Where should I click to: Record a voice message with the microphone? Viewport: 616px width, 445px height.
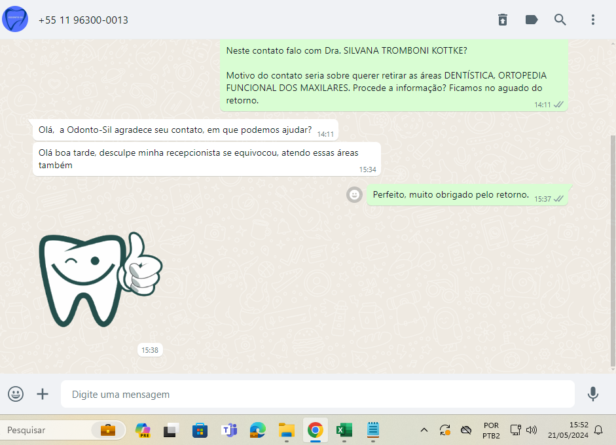click(592, 394)
